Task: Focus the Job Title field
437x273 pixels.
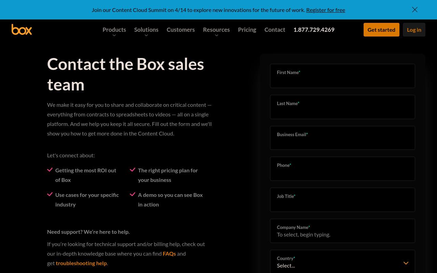Action: coord(342,200)
